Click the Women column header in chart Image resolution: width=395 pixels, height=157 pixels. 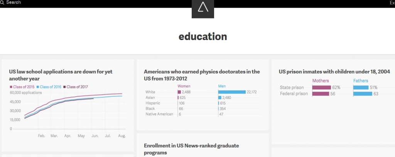pyautogui.click(x=184, y=86)
